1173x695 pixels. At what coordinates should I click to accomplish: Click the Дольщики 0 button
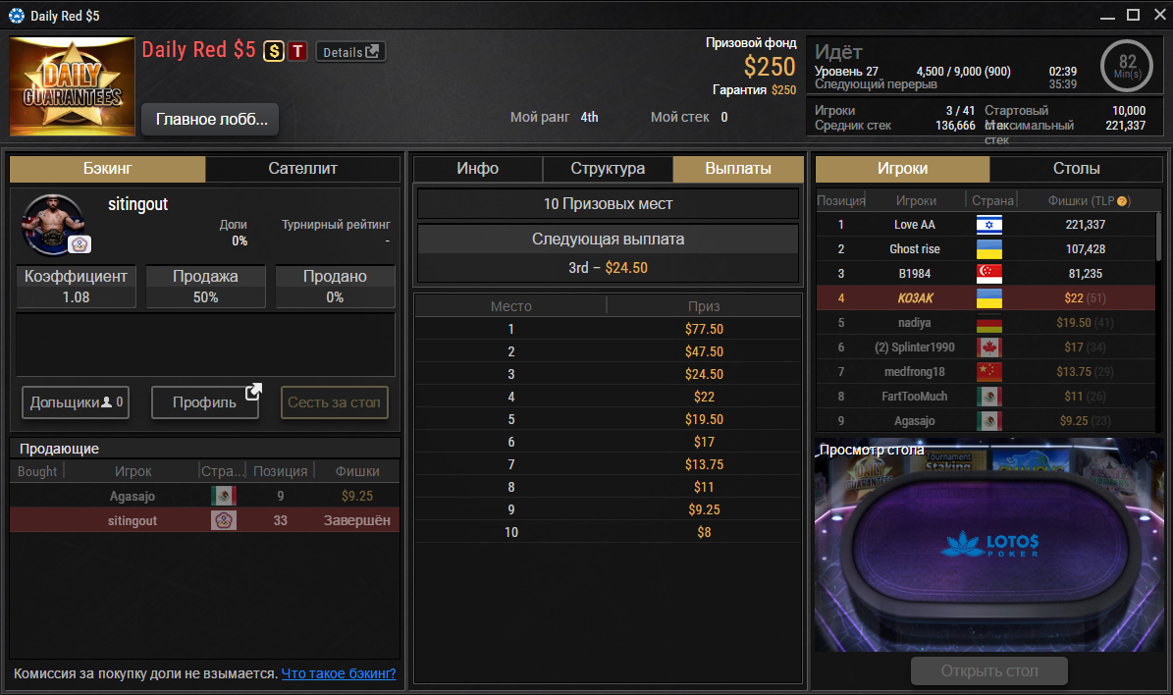pyautogui.click(x=76, y=402)
